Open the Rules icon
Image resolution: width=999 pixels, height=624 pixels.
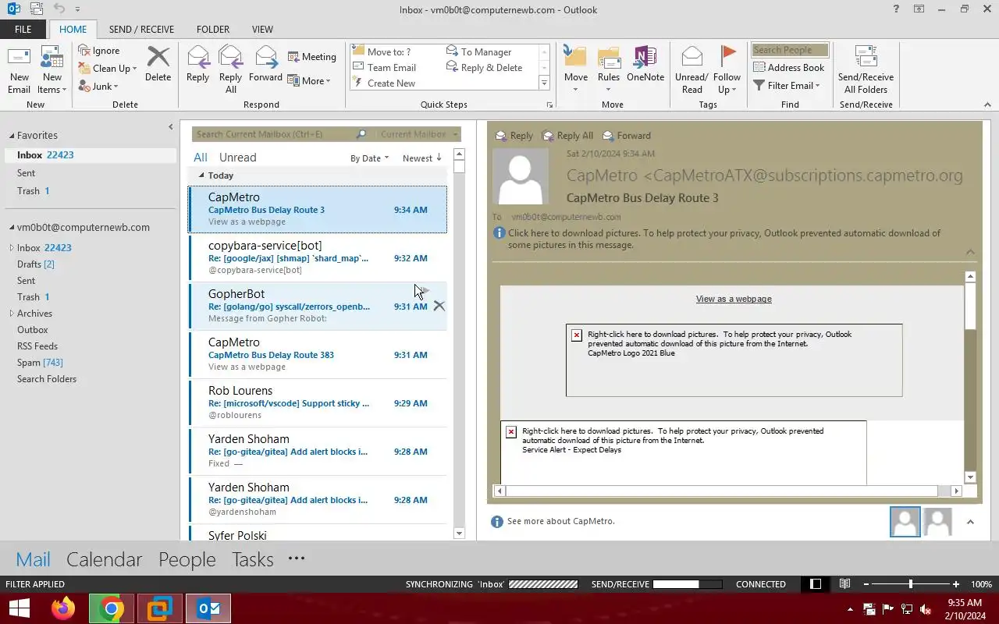click(609, 58)
